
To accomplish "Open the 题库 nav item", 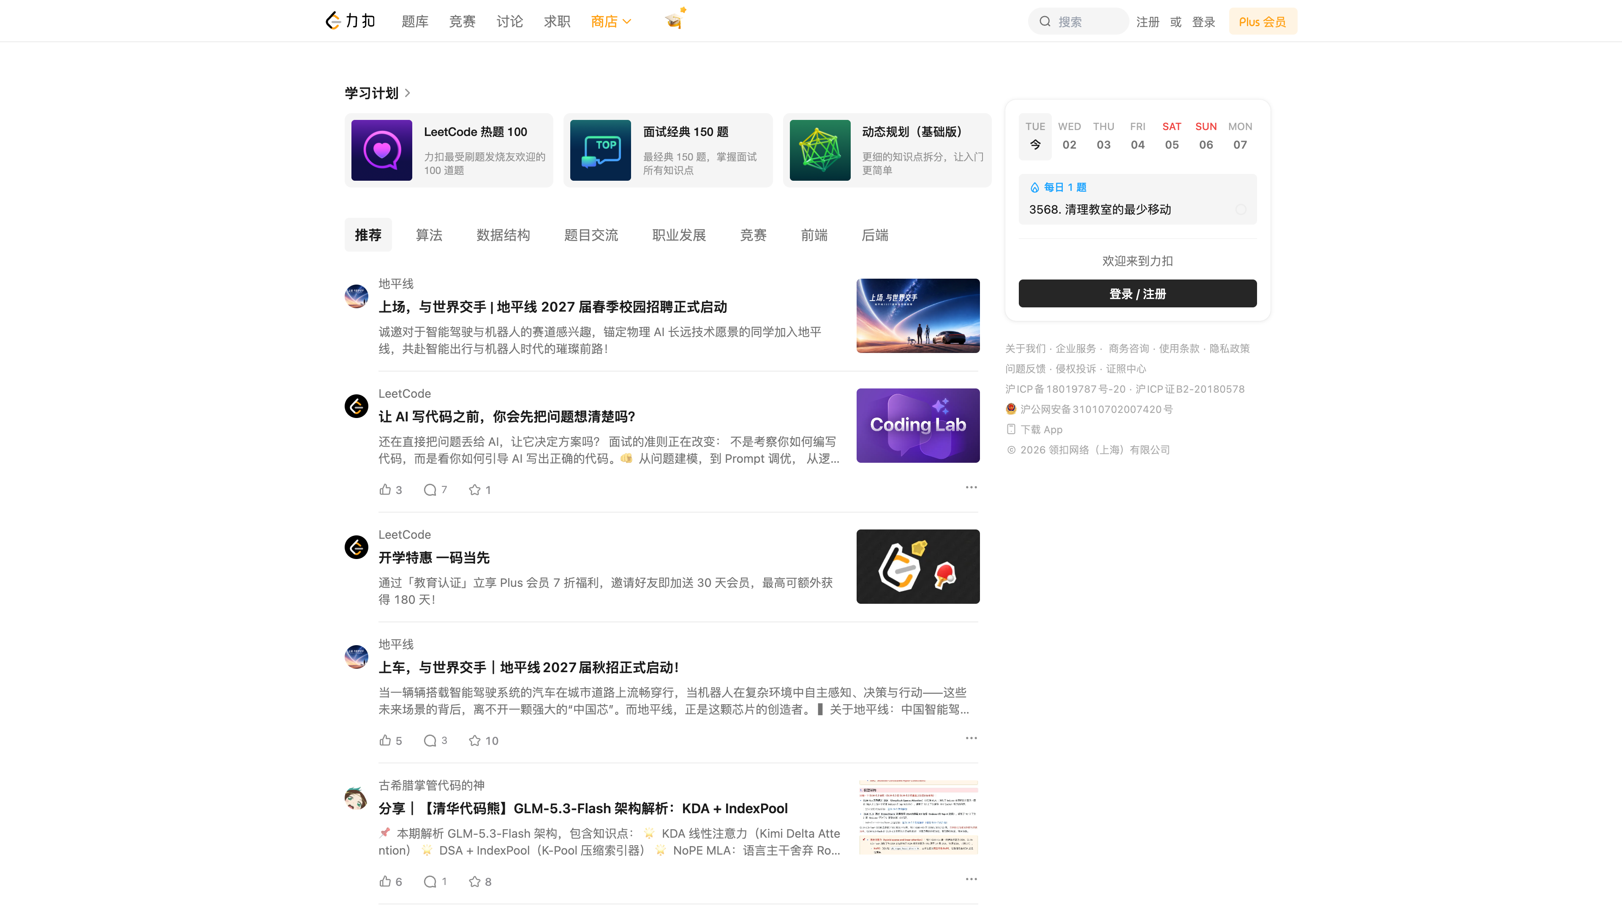I will pos(415,22).
